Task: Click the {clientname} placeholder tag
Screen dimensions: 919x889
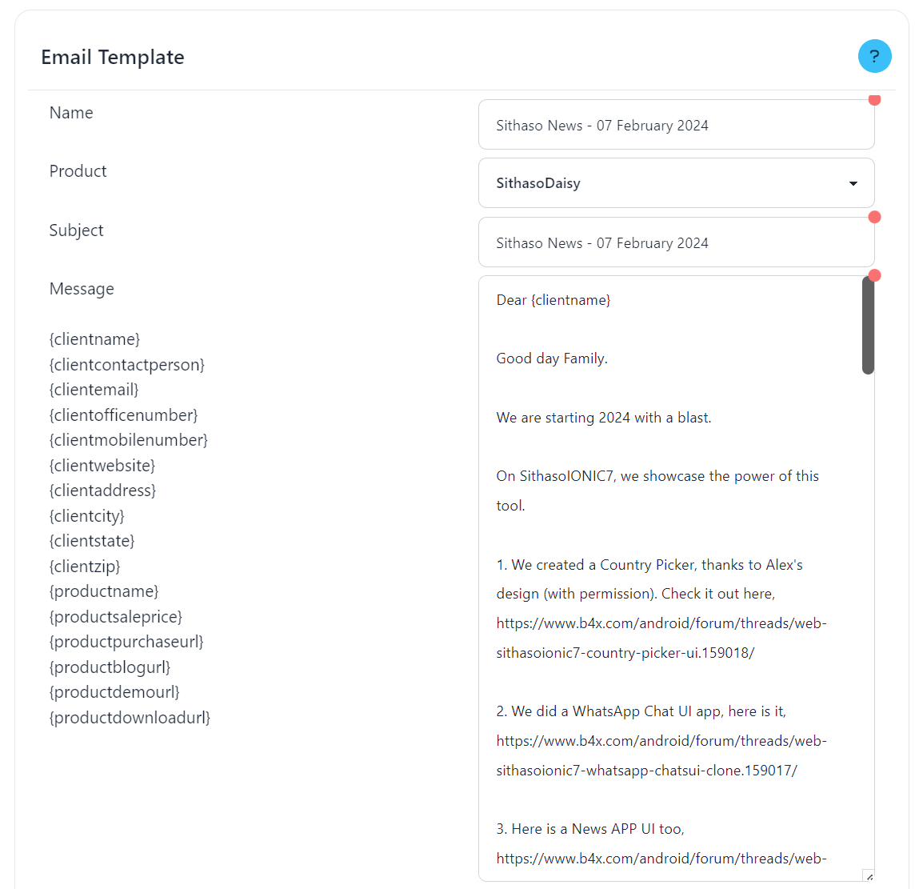Action: (94, 339)
